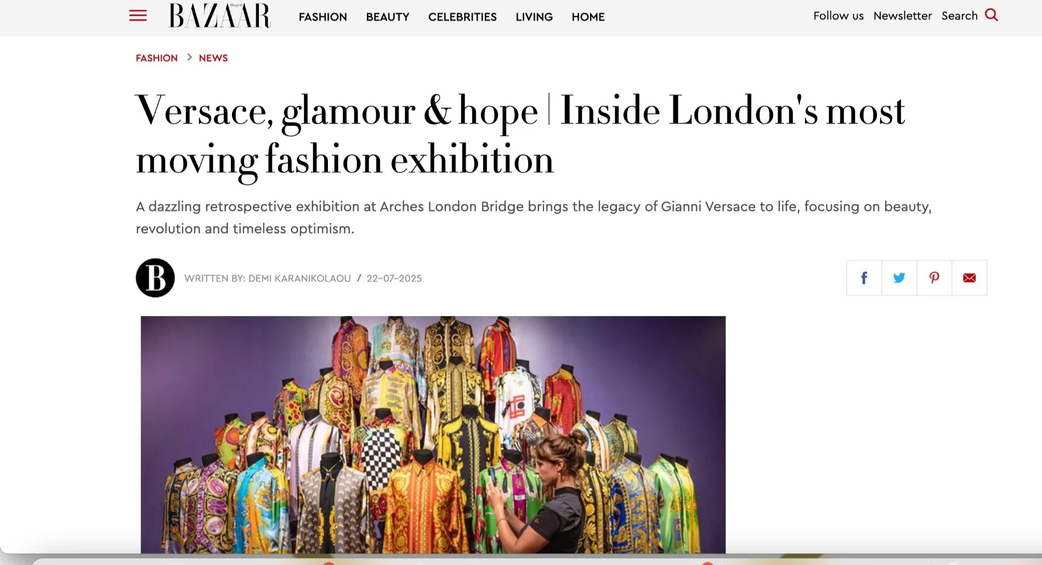1042x565 pixels.
Task: Share article via email icon
Action: click(x=970, y=278)
